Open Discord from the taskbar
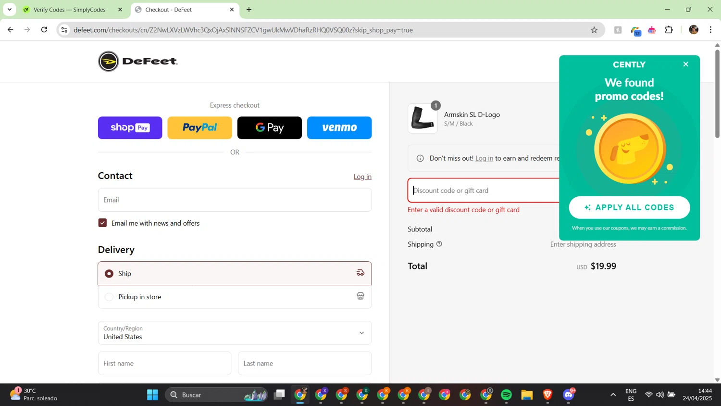This screenshot has width=721, height=406. click(569, 395)
